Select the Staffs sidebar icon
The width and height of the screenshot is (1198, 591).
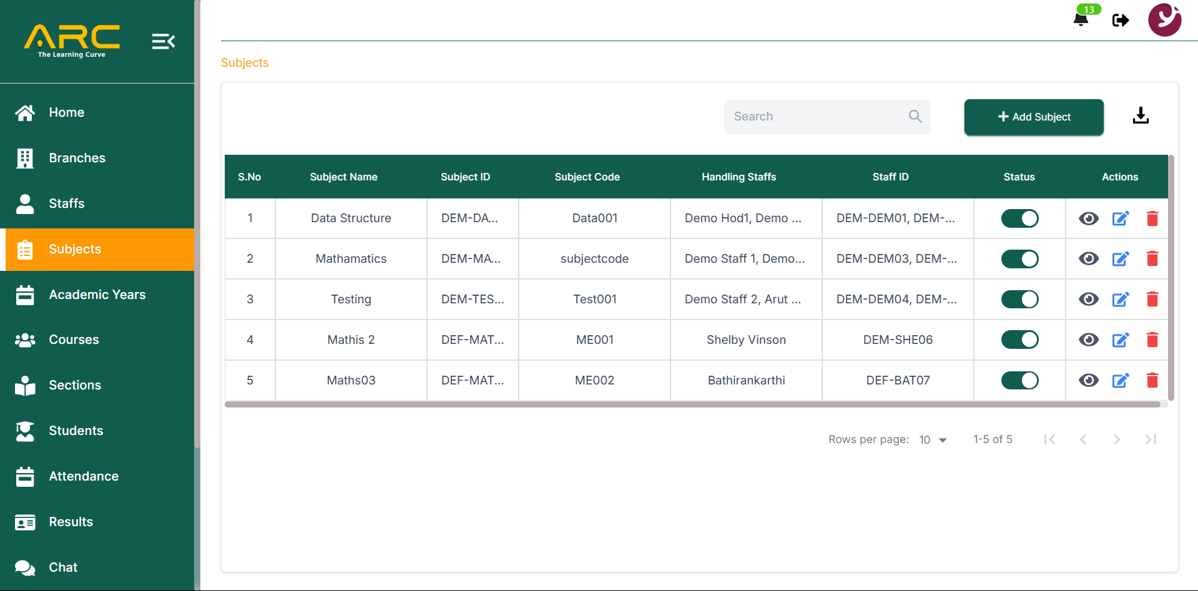[25, 203]
